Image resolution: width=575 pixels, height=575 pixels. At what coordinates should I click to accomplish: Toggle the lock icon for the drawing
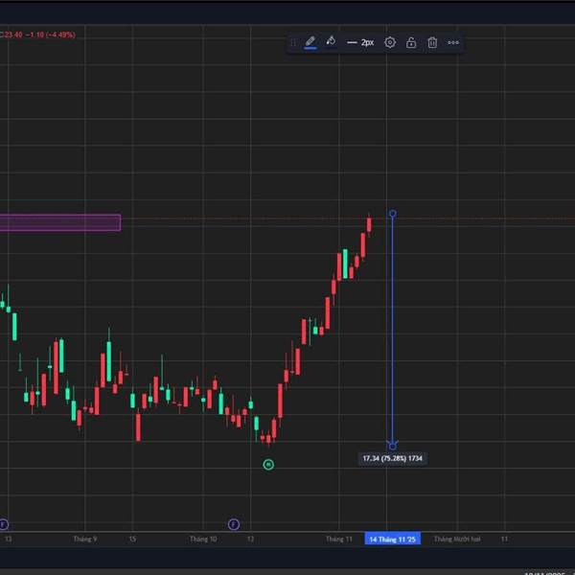(x=411, y=42)
